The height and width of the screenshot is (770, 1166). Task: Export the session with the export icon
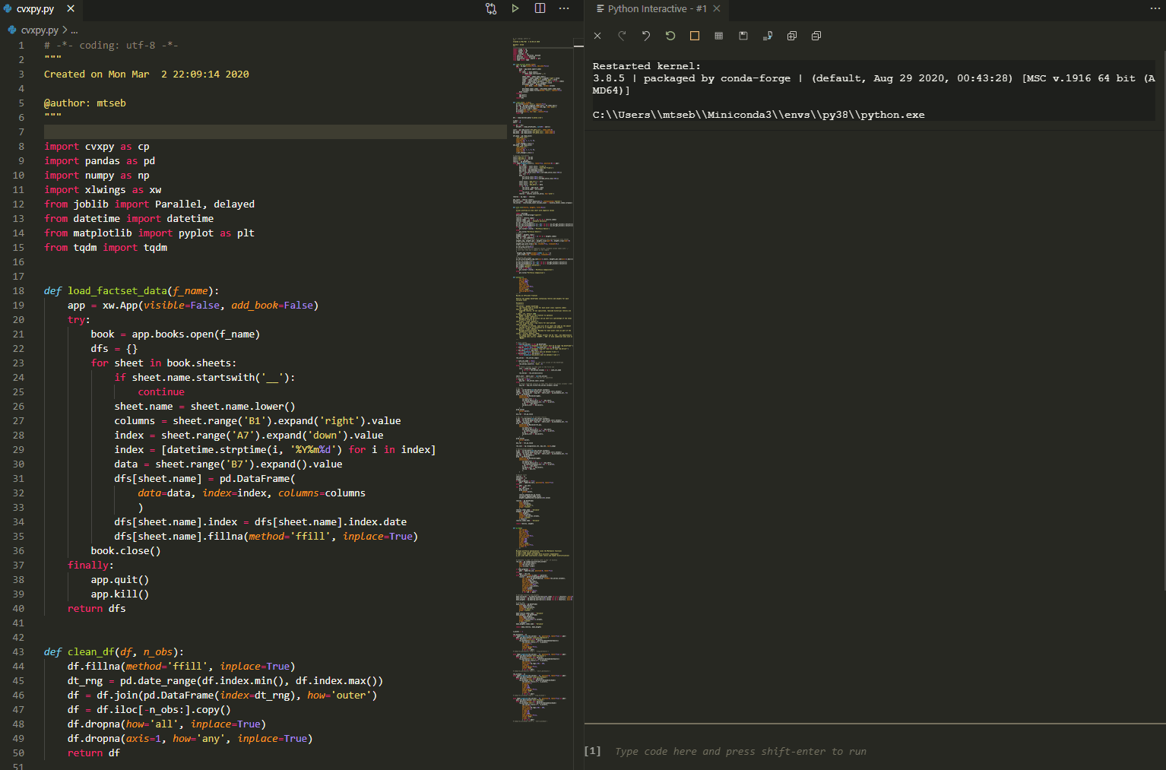coord(767,35)
